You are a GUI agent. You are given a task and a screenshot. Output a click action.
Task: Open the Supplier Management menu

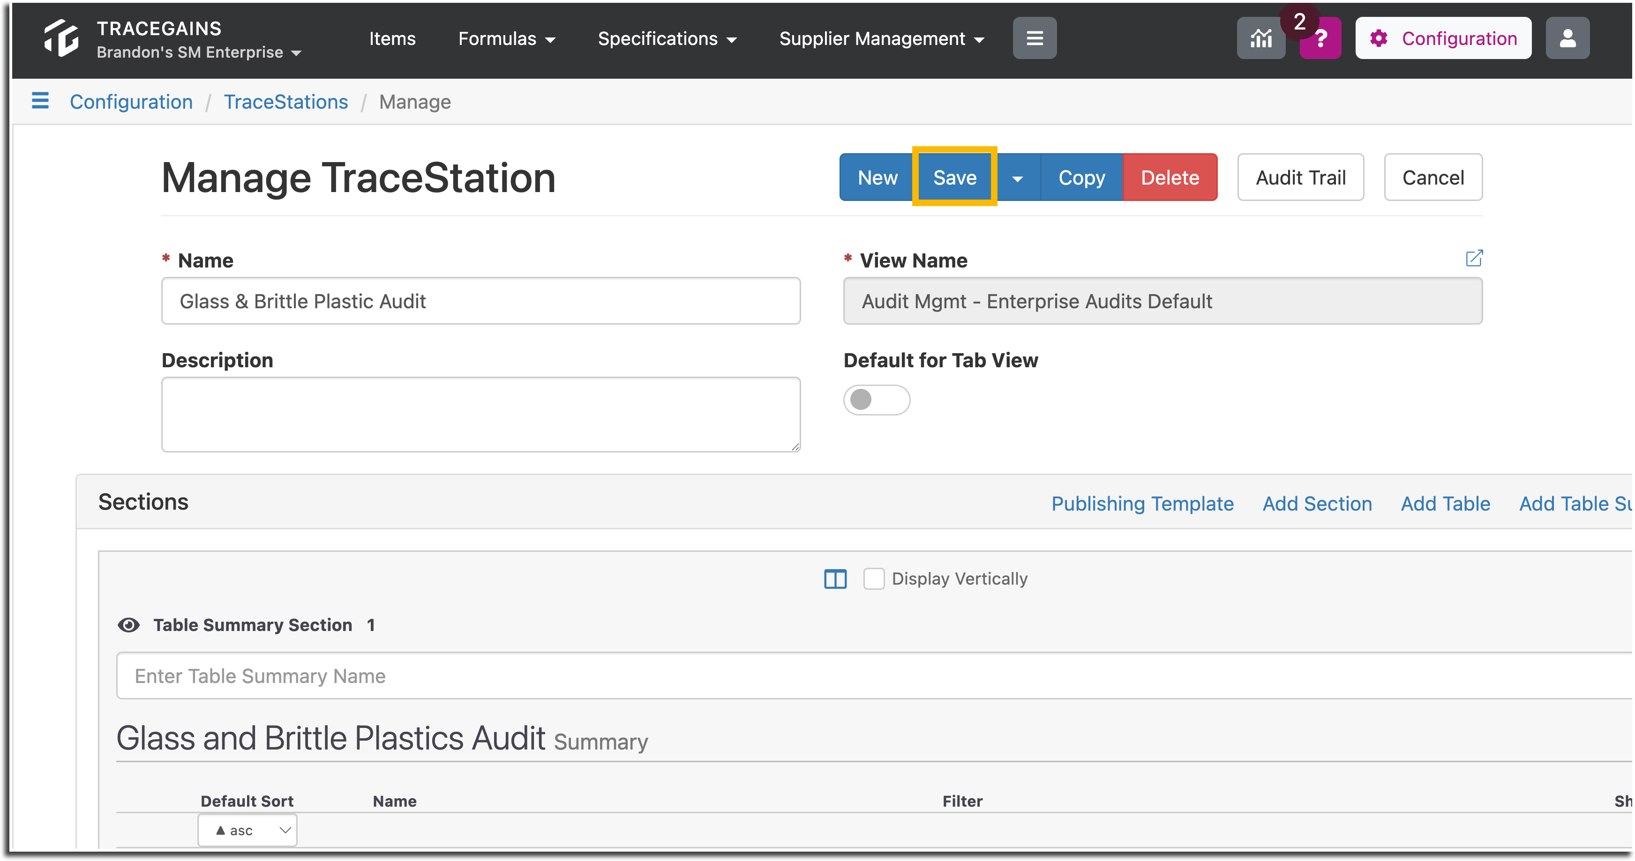(882, 39)
